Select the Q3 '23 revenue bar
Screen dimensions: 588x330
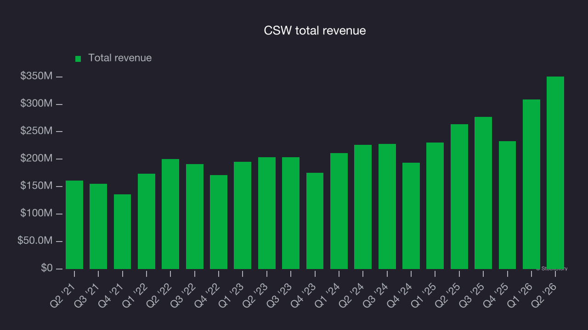point(291,213)
